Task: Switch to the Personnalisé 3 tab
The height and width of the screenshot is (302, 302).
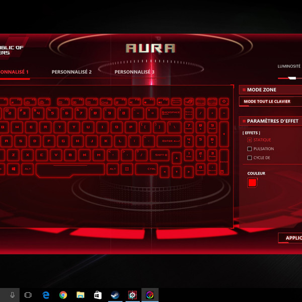Action: (134, 72)
